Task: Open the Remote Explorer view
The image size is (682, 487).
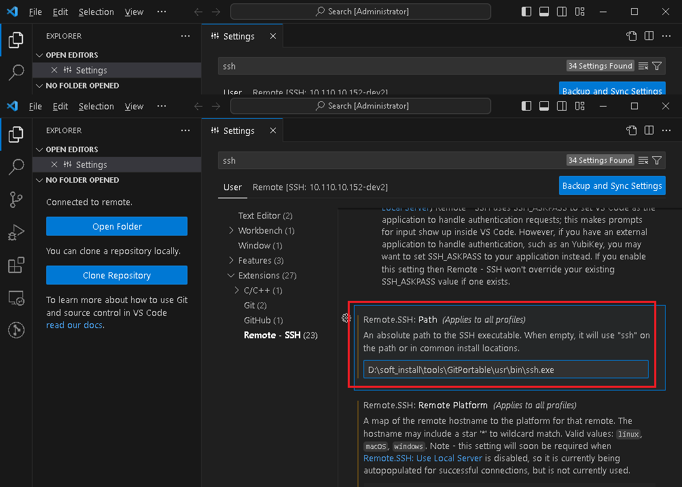Action: [x=16, y=297]
